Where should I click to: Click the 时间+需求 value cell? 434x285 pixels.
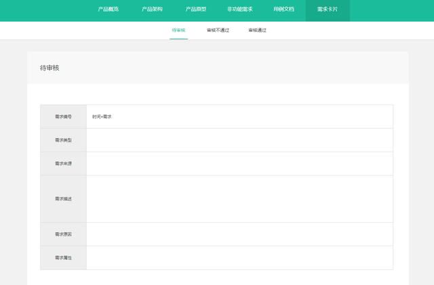(x=239, y=116)
